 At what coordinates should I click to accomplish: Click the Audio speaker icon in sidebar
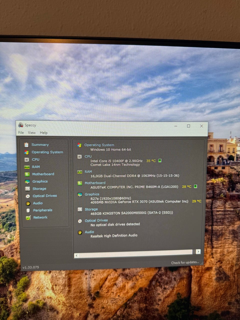tap(28, 203)
